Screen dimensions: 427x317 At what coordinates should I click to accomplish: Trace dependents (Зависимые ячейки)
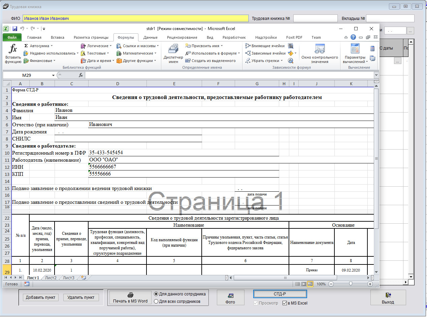[265, 53]
